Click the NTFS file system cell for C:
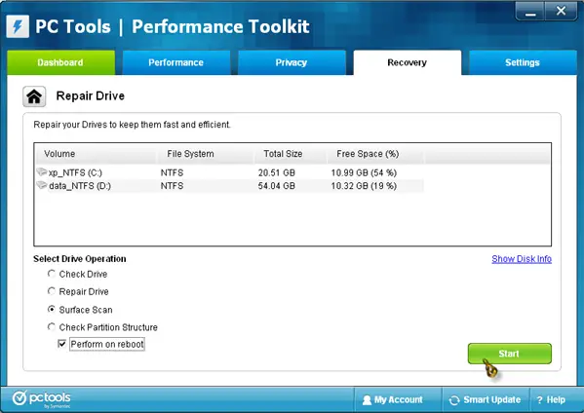 click(x=172, y=172)
